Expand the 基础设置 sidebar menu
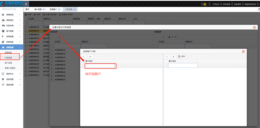260x128 pixels. tap(11, 85)
